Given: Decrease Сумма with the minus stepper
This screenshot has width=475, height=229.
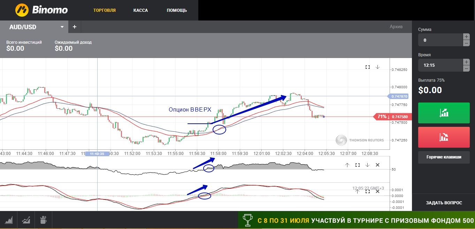Looking at the screenshot, I should point(466,43).
